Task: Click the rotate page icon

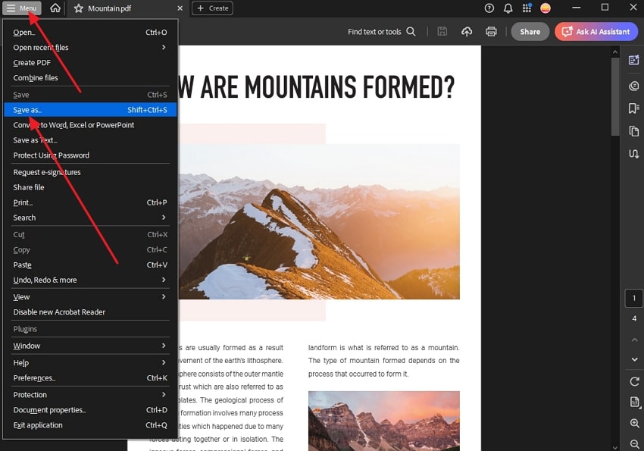Action: (x=634, y=381)
